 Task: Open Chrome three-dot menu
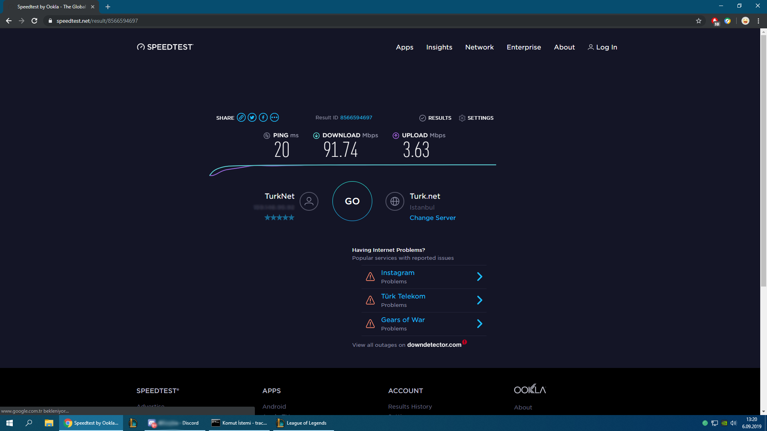pos(758,21)
